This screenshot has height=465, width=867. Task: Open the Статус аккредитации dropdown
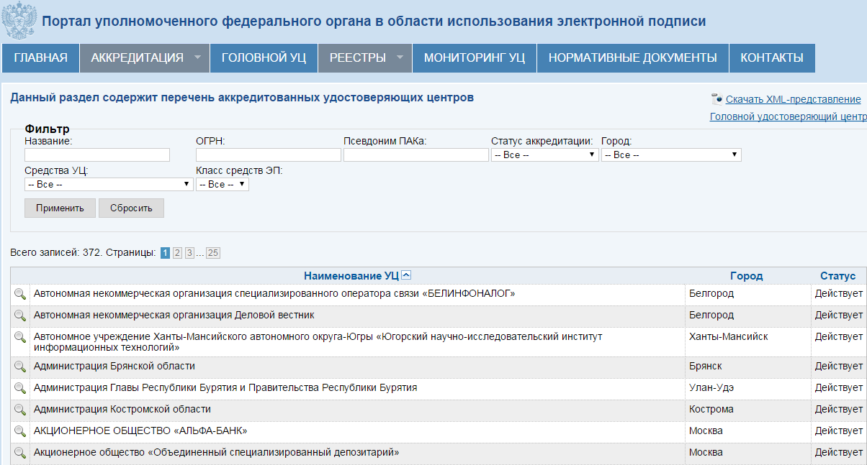(x=545, y=154)
